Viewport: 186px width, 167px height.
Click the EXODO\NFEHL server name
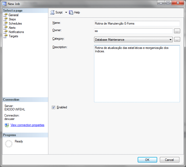(x=15, y=109)
